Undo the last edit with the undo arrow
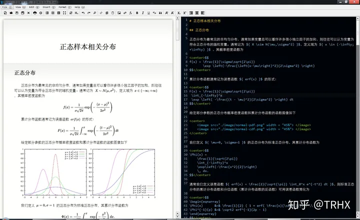The height and width of the screenshot is (220, 360). [83, 13]
